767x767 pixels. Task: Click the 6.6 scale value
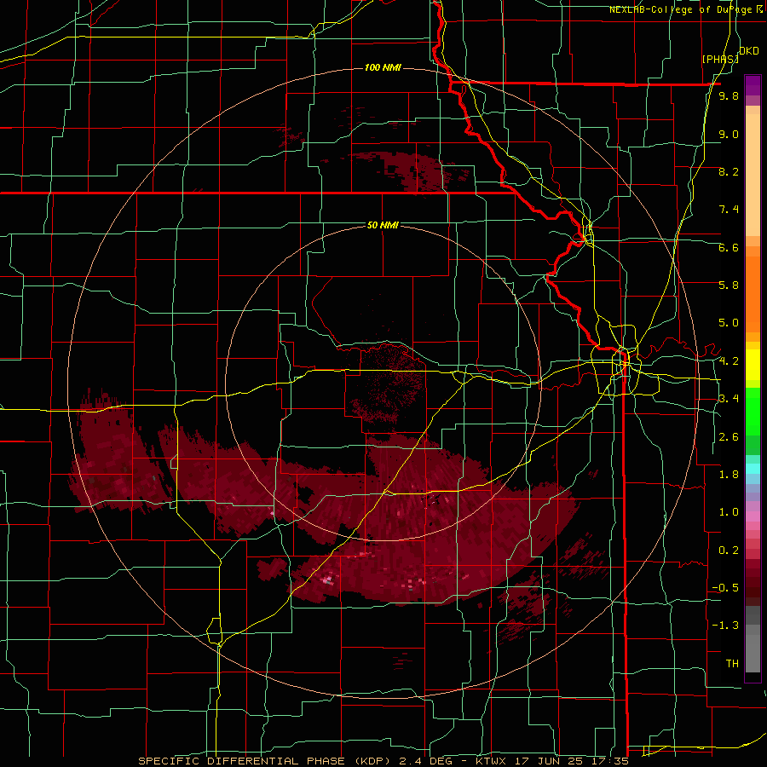[729, 247]
